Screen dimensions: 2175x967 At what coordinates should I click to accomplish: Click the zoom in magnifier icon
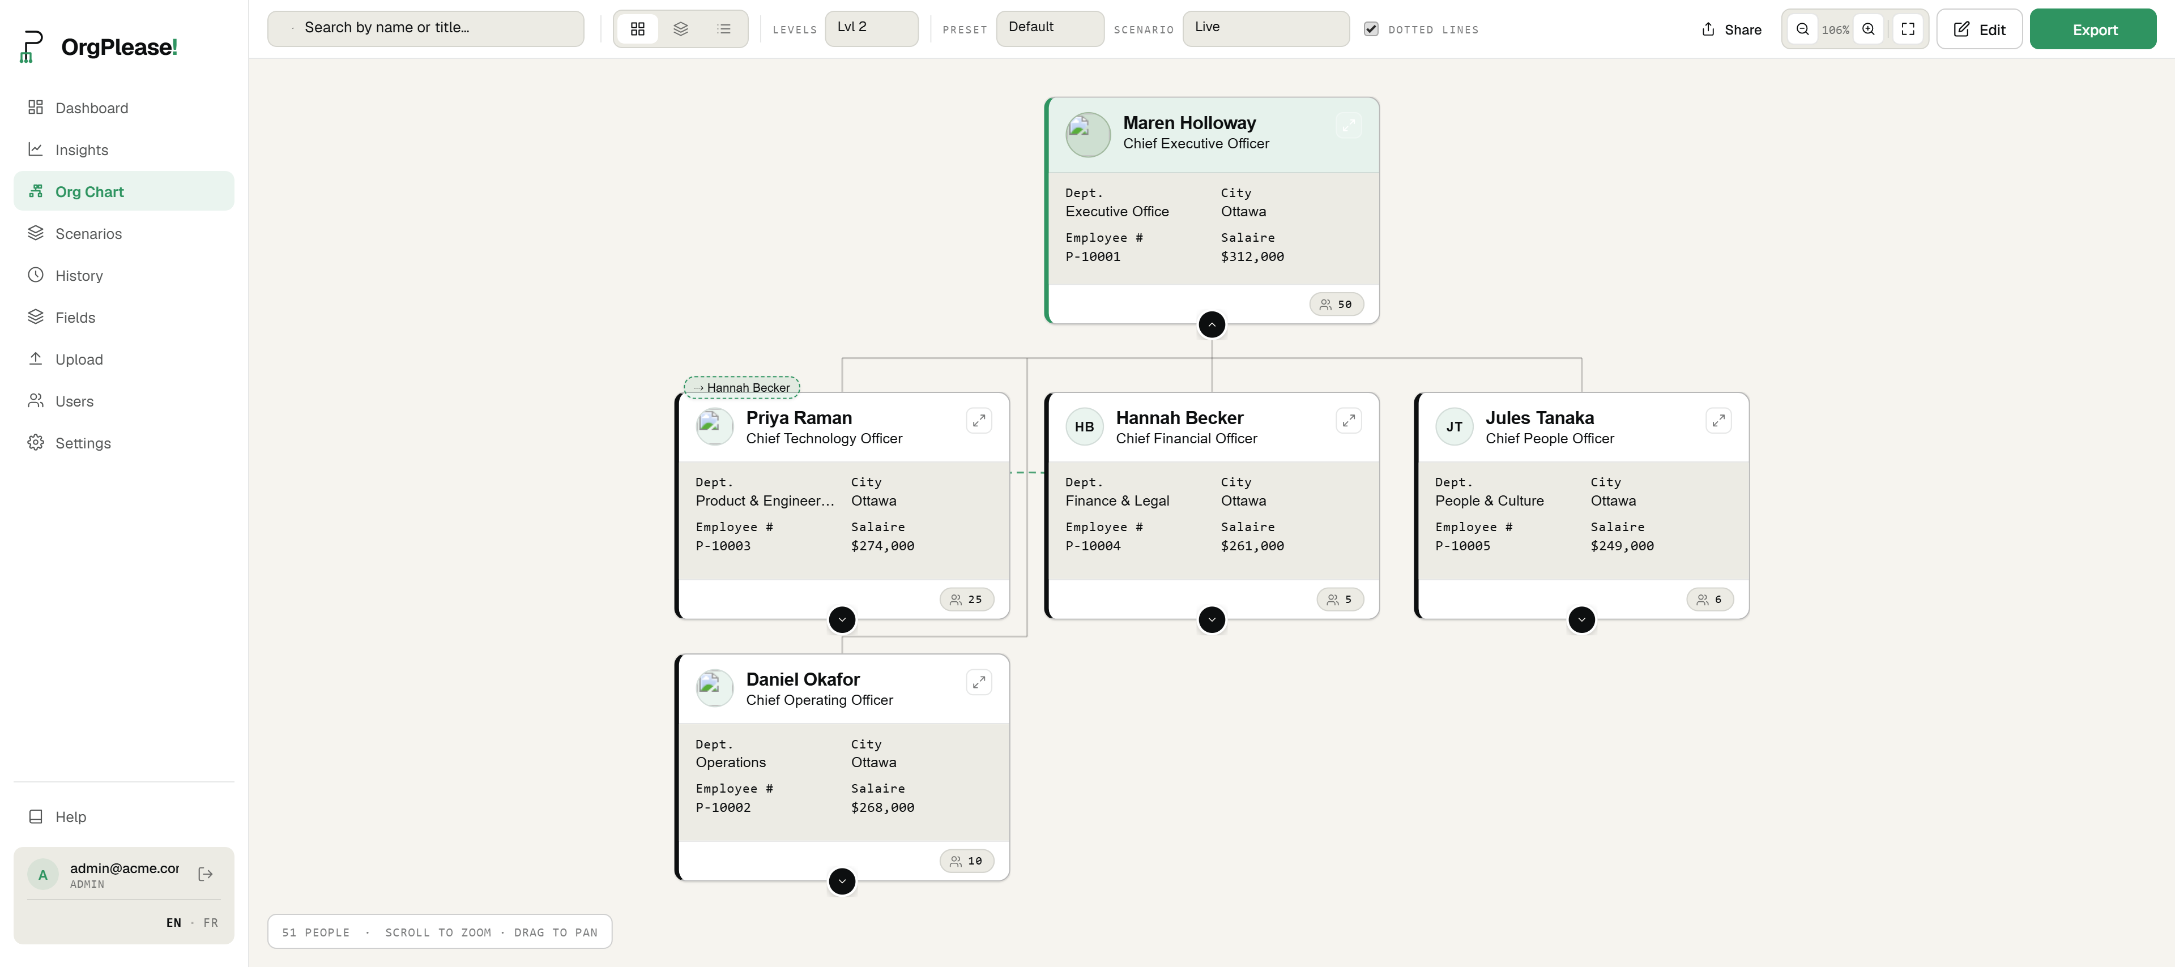pyautogui.click(x=1869, y=29)
